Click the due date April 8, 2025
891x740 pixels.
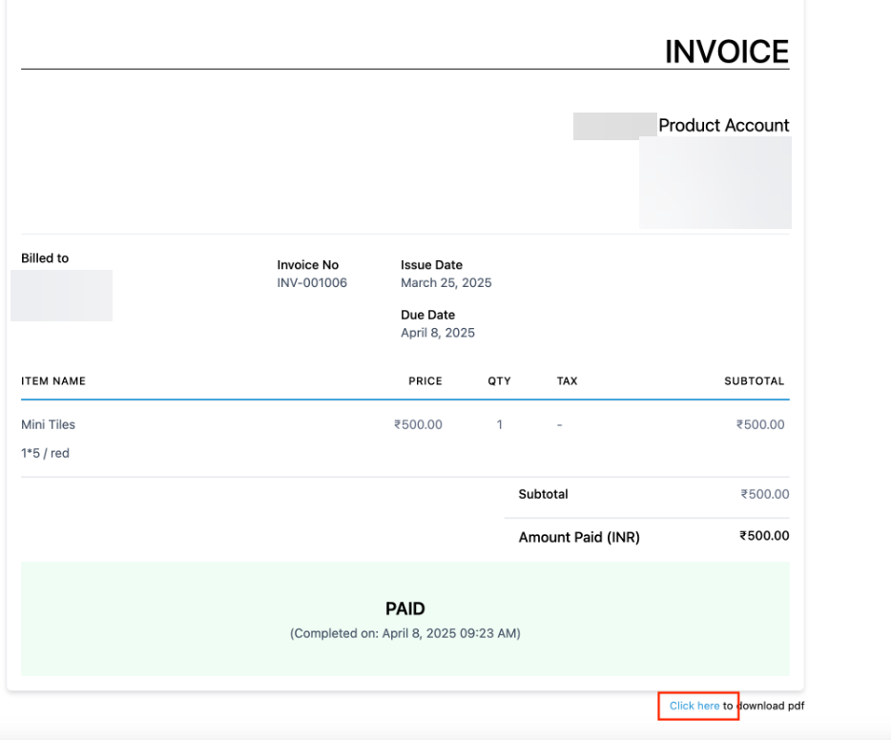pyautogui.click(x=438, y=333)
